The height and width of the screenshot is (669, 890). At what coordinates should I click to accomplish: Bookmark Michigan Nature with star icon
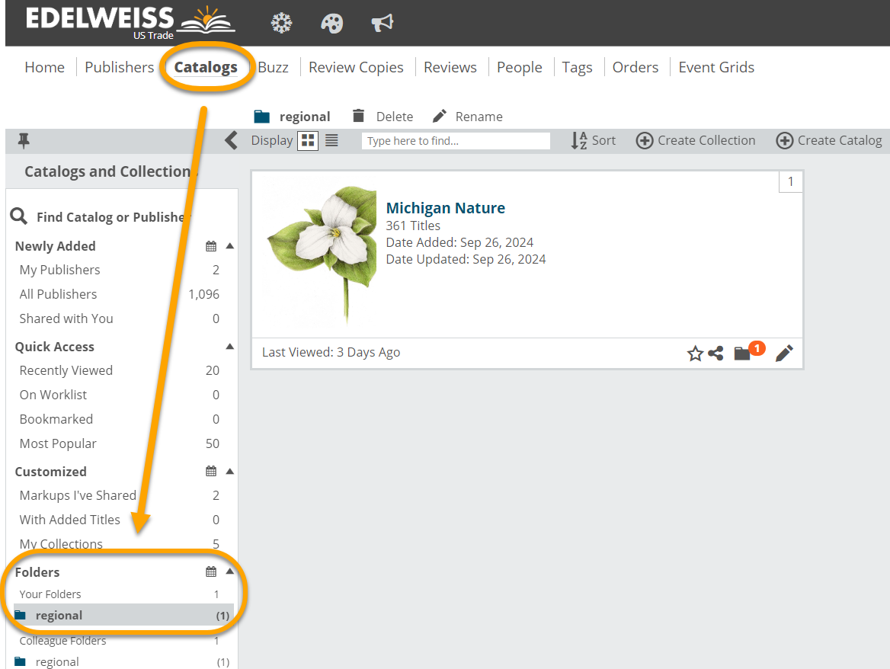click(x=695, y=354)
